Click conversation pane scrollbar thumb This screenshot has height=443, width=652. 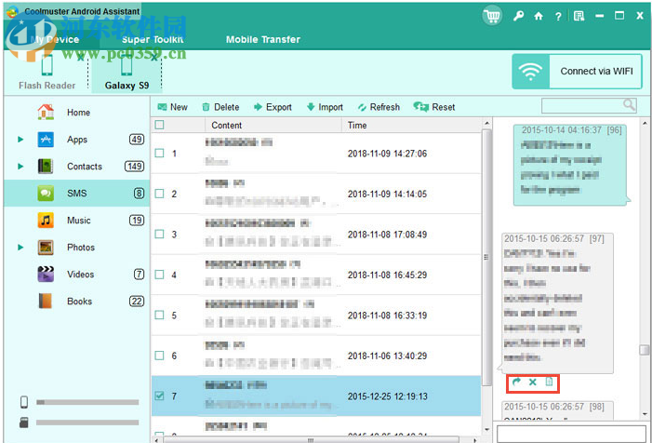[x=645, y=350]
